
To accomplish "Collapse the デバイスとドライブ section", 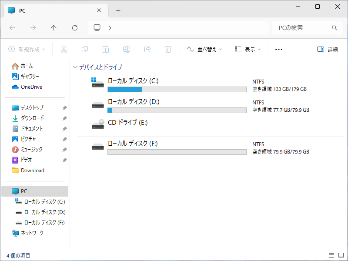I will click(75, 67).
